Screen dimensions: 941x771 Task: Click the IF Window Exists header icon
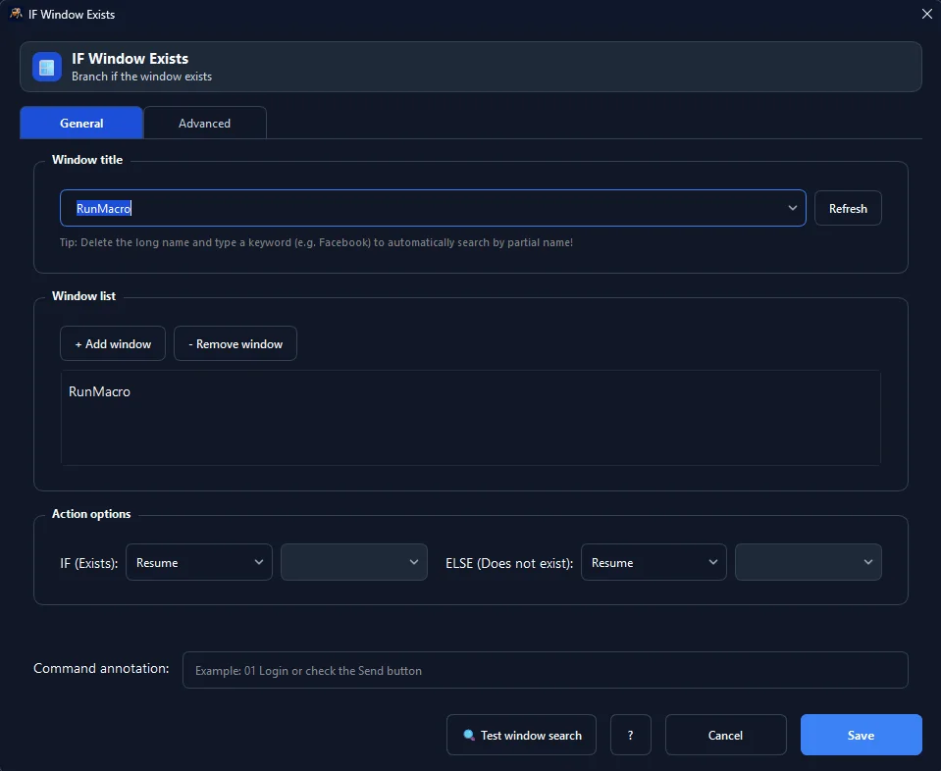pyautogui.click(x=47, y=67)
